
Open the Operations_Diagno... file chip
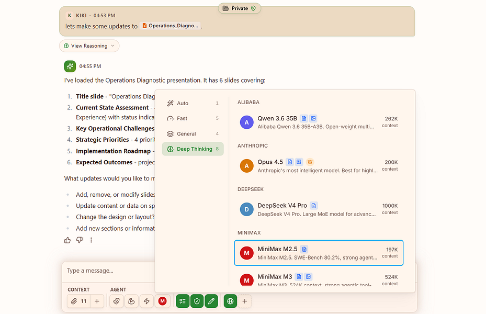coord(170,26)
